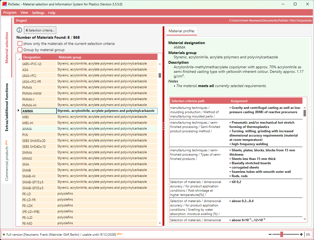
Task: Select the AMMA designation cell
Action: (x=39, y=111)
